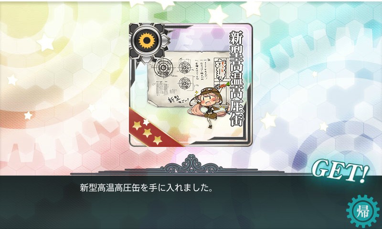The image size is (382, 229).
Task: Click the 新型高温高圧缶を手に入れました message text
Action: 147,188
